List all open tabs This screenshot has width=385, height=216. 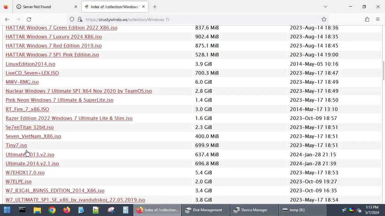[x=325, y=7]
